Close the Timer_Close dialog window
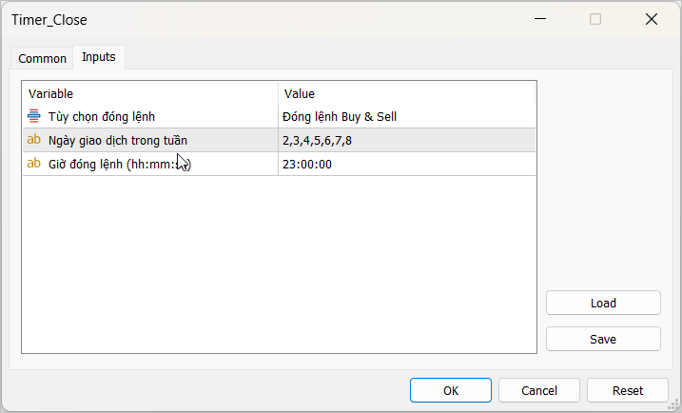 click(x=652, y=19)
